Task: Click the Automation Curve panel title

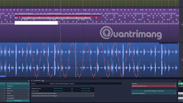Action: click(x=39, y=80)
